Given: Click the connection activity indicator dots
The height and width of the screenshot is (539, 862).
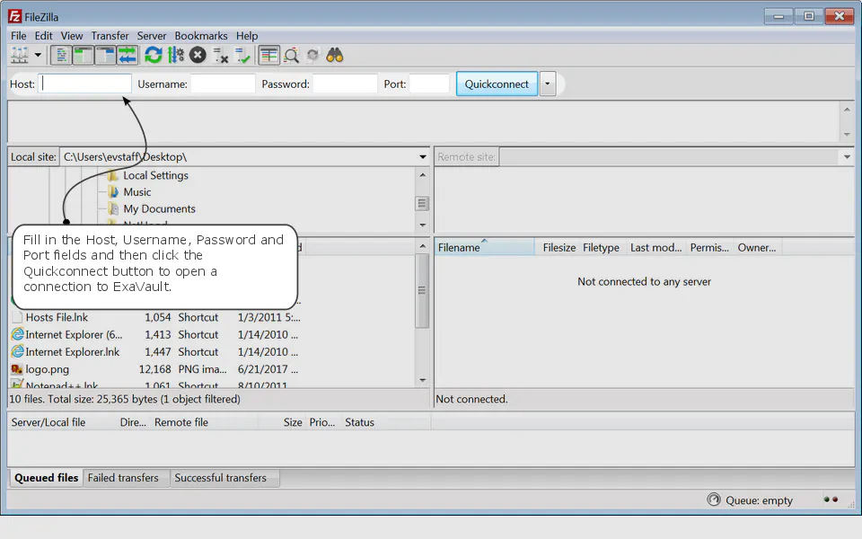Looking at the screenshot, I should point(831,499).
